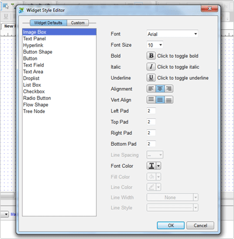Click the Font Color T icon
234x239 pixels.
(152, 166)
